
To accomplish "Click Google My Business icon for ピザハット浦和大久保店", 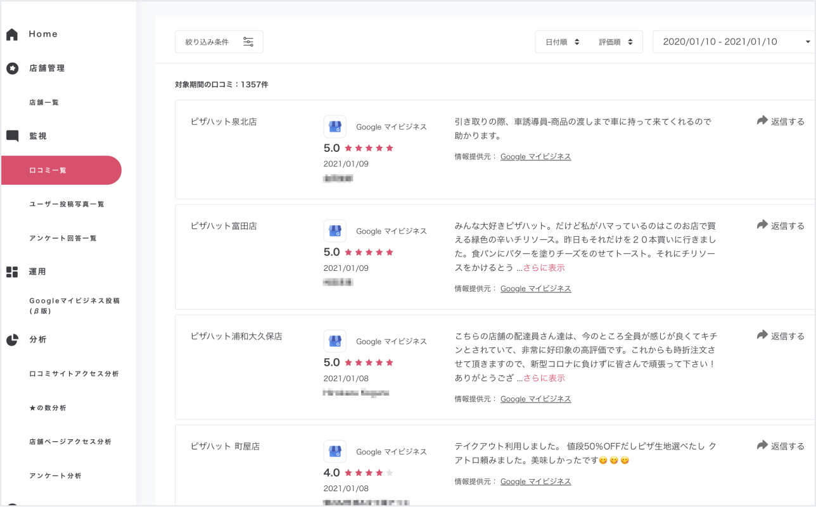I will [x=335, y=341].
